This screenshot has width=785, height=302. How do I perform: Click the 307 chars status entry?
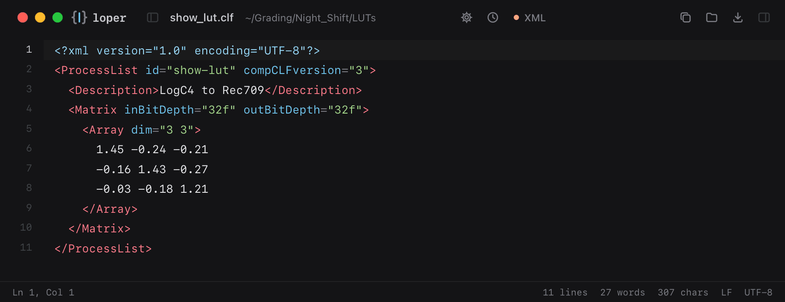tap(683, 292)
